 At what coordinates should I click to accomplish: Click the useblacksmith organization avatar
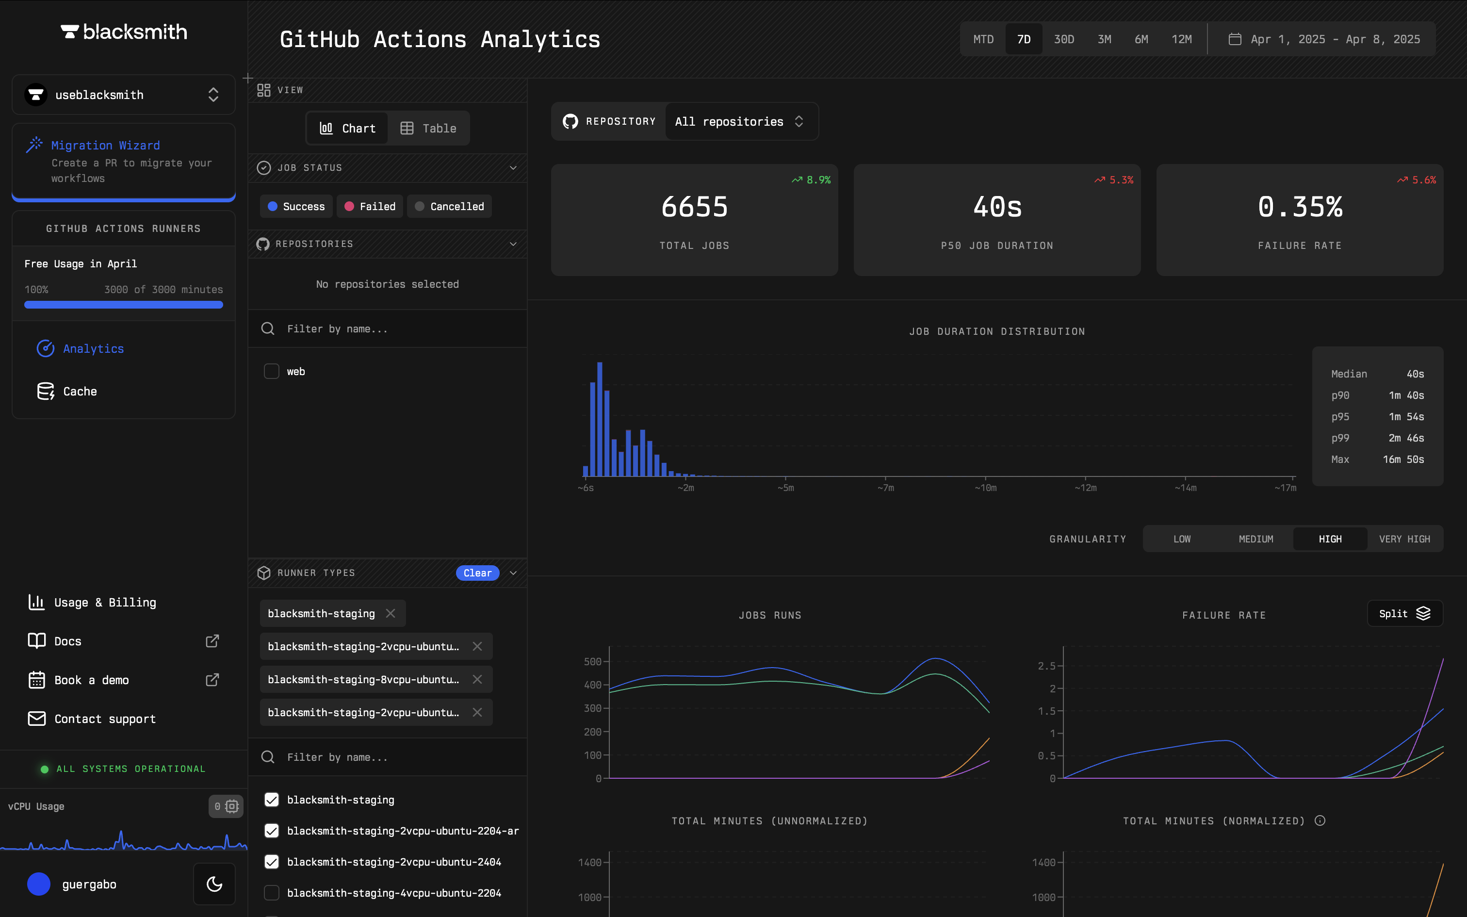[x=36, y=95]
